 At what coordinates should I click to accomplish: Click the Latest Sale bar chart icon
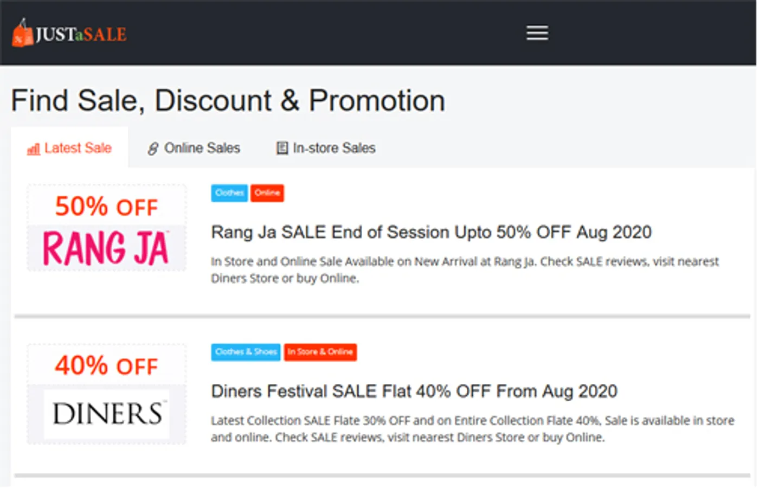pyautogui.click(x=34, y=149)
